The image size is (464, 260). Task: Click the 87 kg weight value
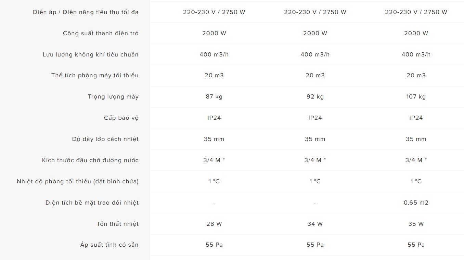[214, 96]
